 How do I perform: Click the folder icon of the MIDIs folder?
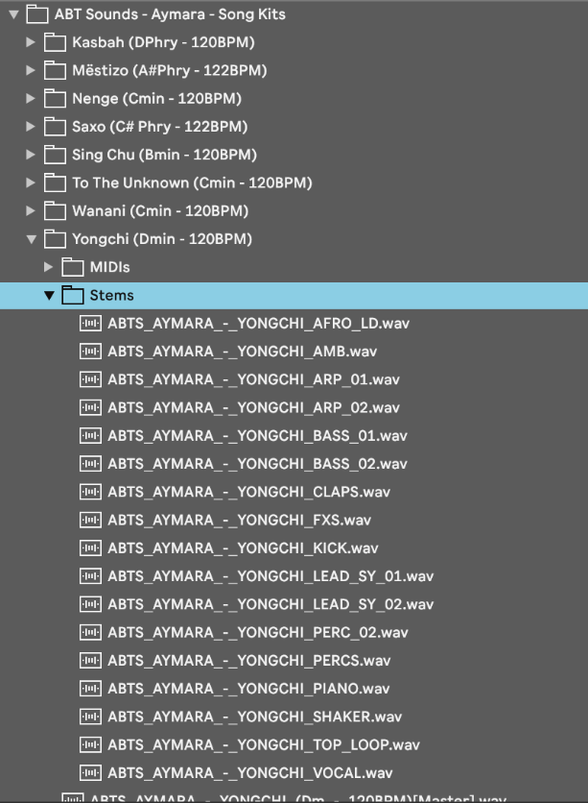click(x=73, y=267)
